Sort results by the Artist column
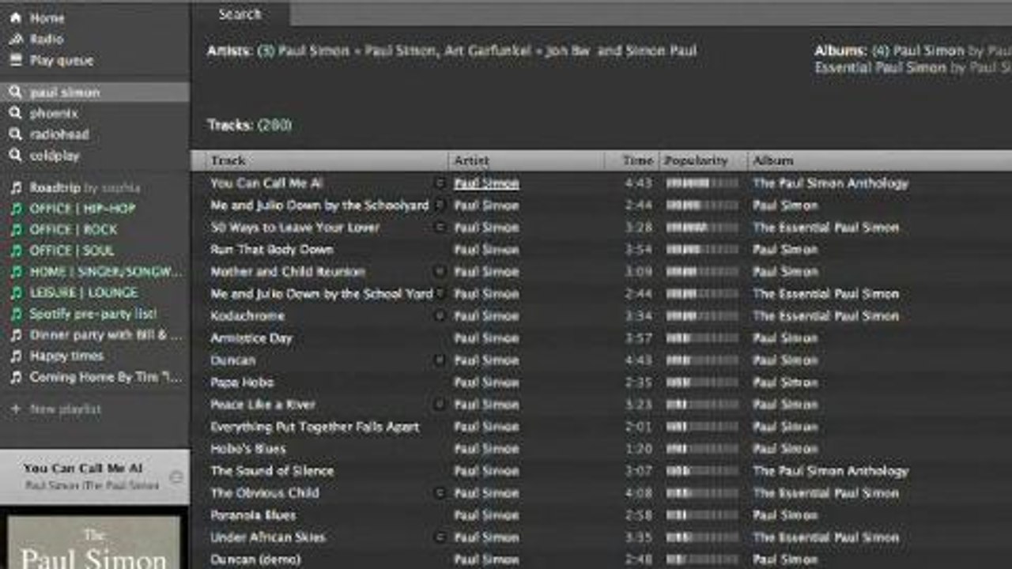Viewport: 1012px width, 569px height. pyautogui.click(x=527, y=160)
